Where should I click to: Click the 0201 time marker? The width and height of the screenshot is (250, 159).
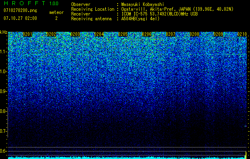[x=27, y=34]
